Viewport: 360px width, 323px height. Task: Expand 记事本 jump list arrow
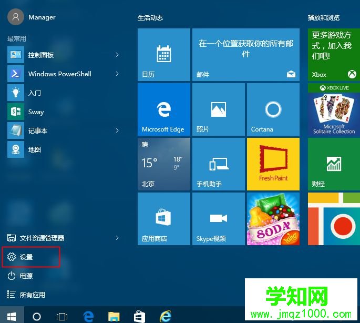tap(117, 130)
